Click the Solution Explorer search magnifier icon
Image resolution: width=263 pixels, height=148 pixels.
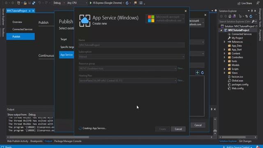tap(253, 21)
